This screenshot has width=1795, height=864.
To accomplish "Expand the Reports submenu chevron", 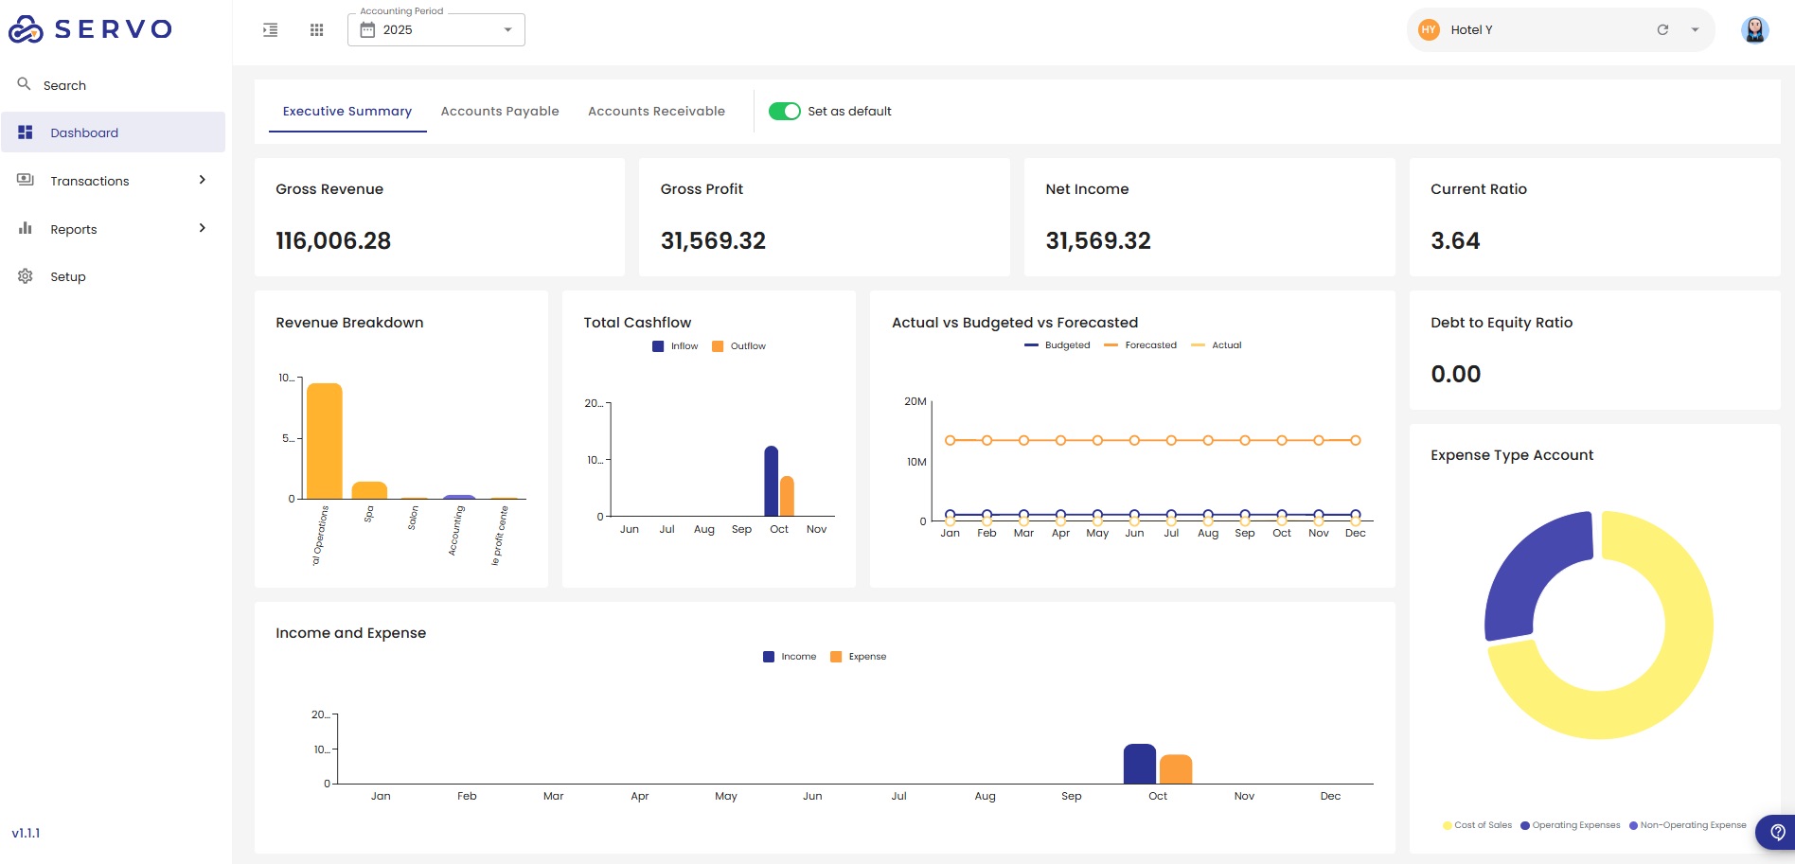I will [202, 228].
